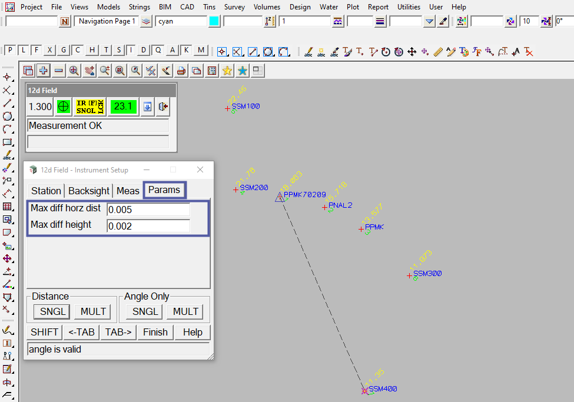Click the green crosshair target icon
Viewport: 574px width, 402px height.
(x=64, y=107)
